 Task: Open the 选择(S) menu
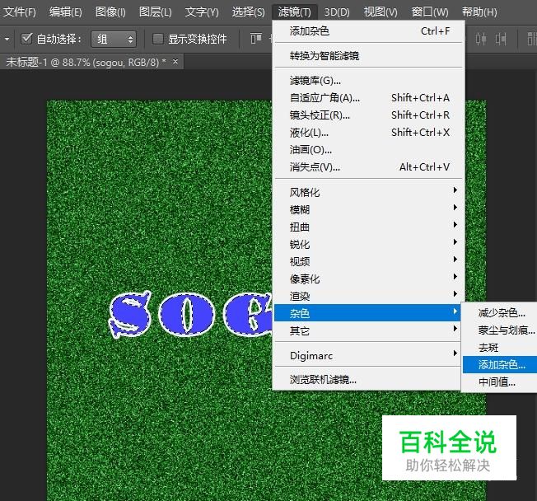tap(248, 12)
